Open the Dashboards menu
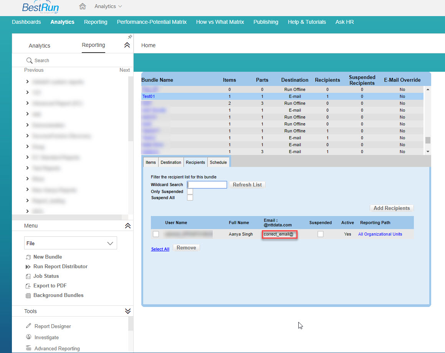445x353 pixels. click(x=26, y=22)
